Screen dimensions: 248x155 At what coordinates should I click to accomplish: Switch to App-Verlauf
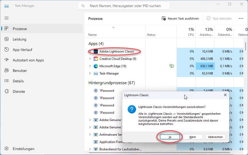pos(42,50)
